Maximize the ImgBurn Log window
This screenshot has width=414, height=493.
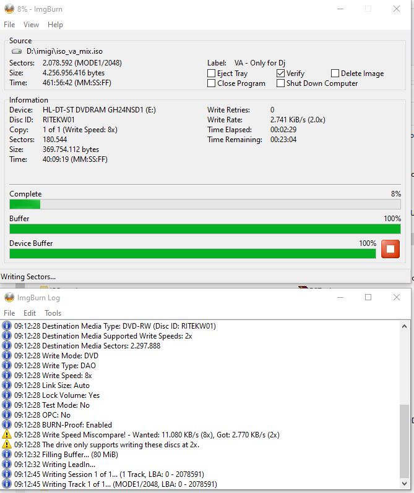368,297
